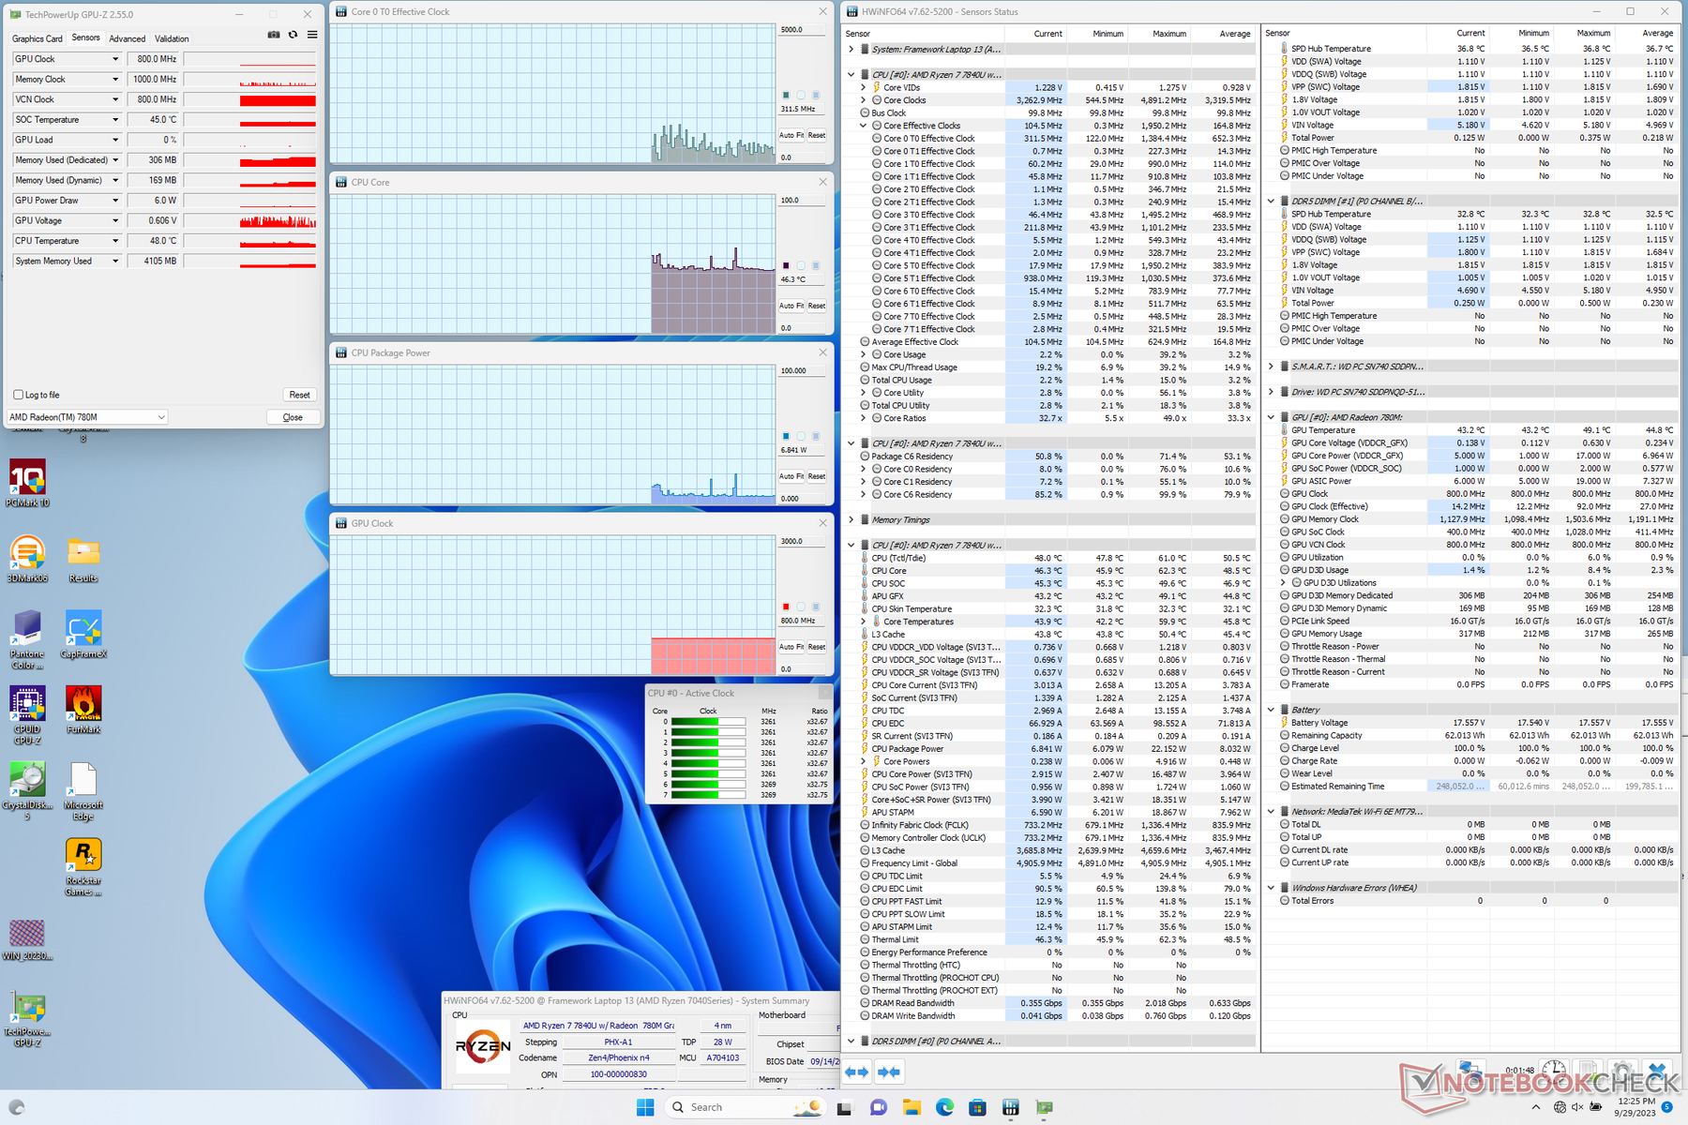Open the 3DMark06 desktop icon

click(27, 559)
